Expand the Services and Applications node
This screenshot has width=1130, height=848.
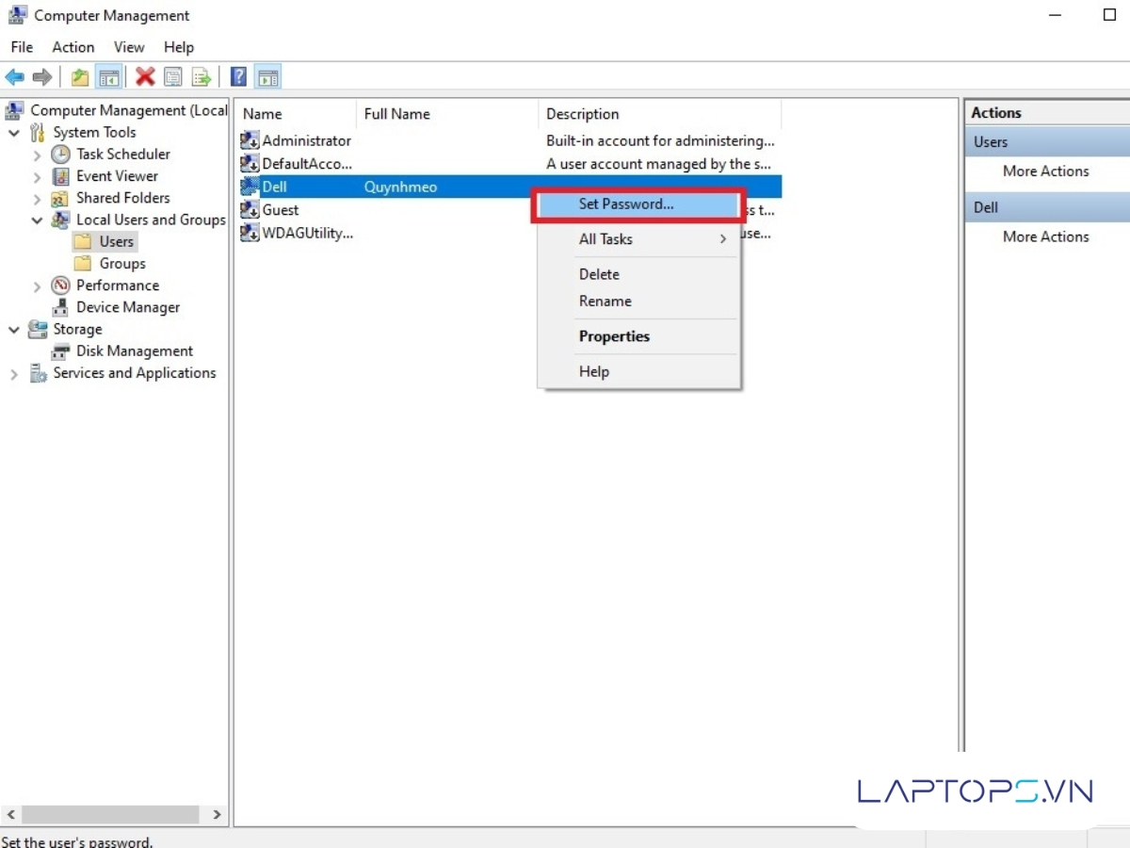click(14, 374)
